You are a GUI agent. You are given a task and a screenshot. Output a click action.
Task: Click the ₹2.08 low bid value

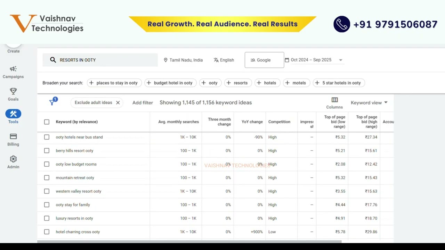tap(340, 164)
